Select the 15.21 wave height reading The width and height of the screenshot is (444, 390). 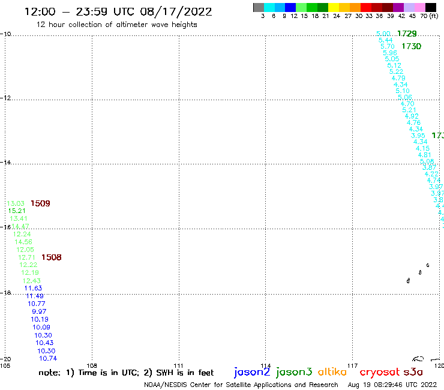(17, 211)
